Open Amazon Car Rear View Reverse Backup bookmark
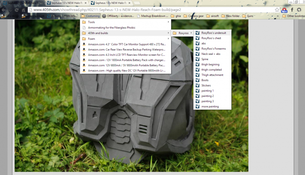Screen dimensions: 305x175 pos(125,49)
